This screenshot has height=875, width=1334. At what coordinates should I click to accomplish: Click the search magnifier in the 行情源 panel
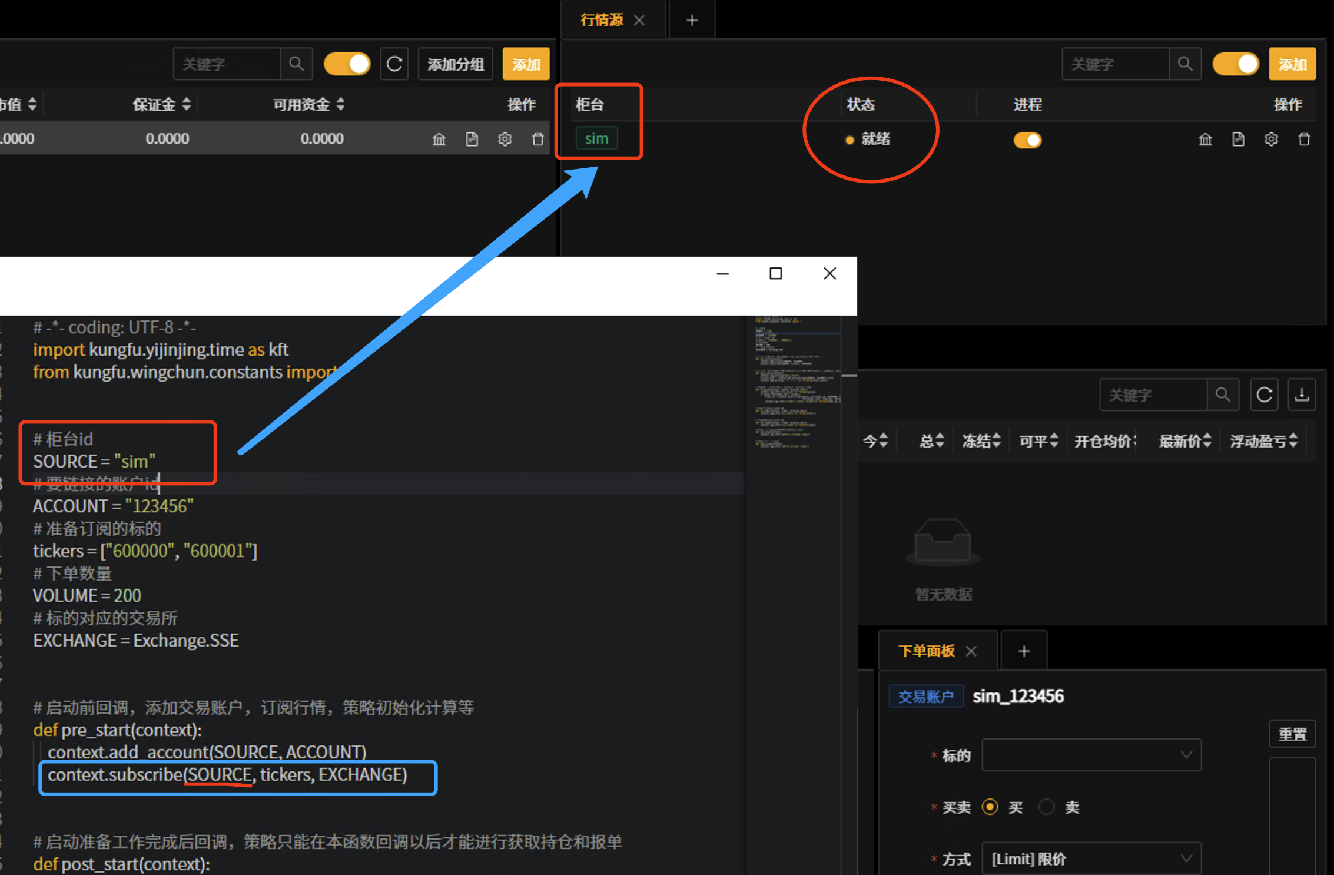1185,64
